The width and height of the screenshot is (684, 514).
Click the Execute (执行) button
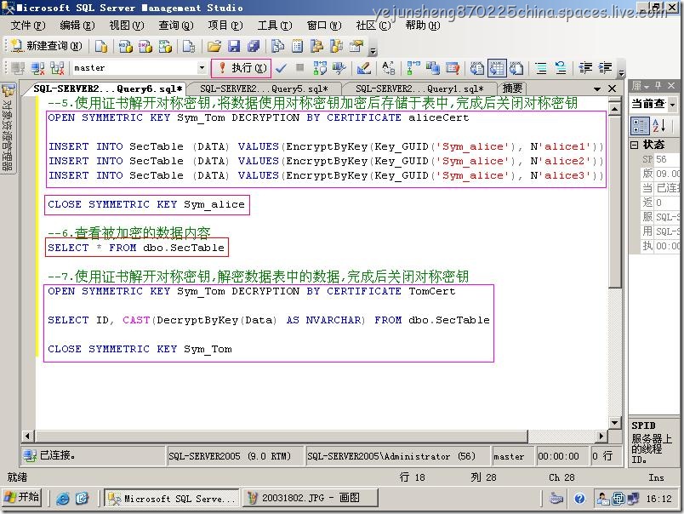click(242, 68)
